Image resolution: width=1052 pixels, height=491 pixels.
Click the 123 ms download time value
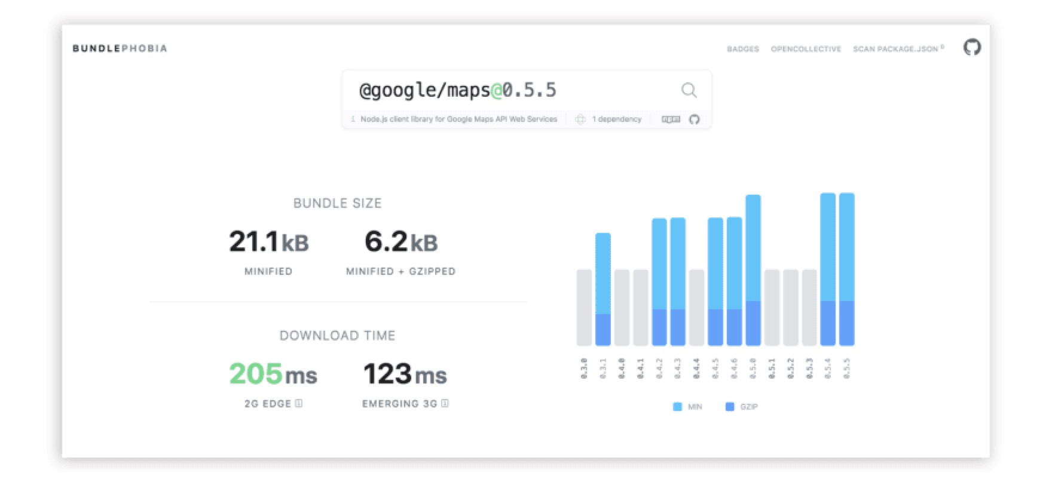(405, 375)
